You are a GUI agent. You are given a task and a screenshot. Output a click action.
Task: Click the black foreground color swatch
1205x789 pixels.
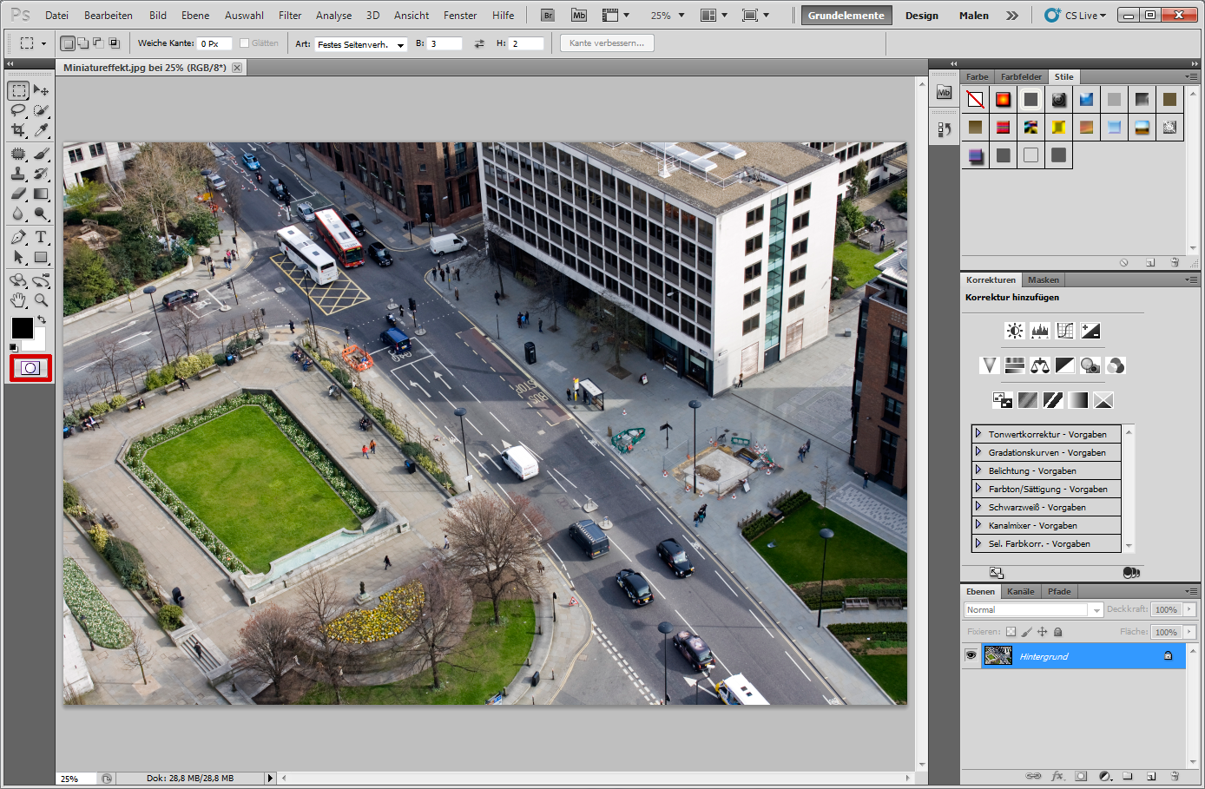(x=22, y=327)
